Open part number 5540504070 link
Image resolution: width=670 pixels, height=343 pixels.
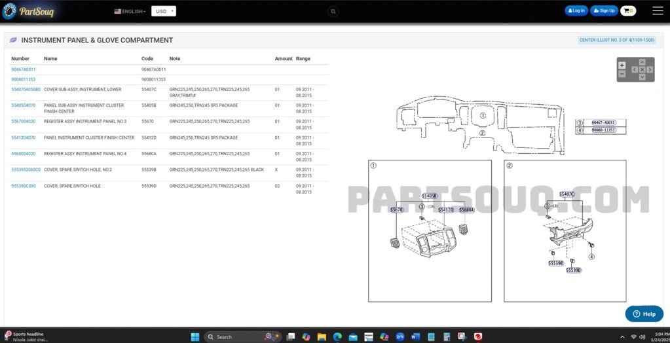[24, 105]
